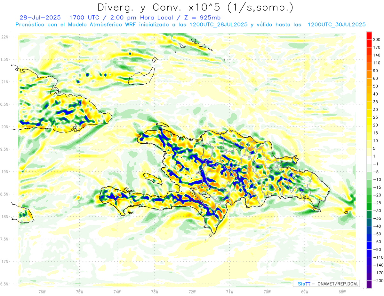384x296 pixels.
Task: Click the '68W' longitude axis label
Action: coord(342,291)
